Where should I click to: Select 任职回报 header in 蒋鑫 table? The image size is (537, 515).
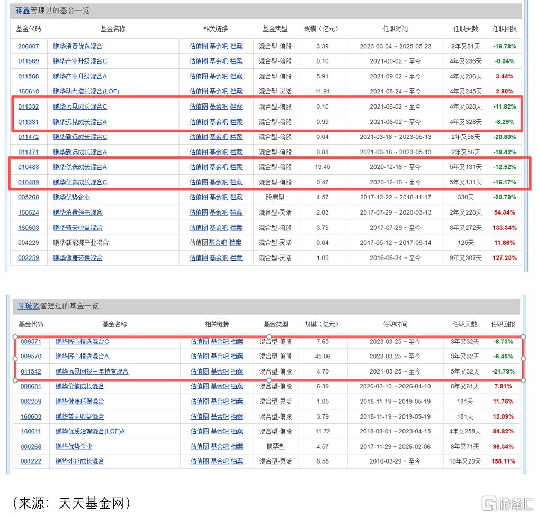[505, 29]
